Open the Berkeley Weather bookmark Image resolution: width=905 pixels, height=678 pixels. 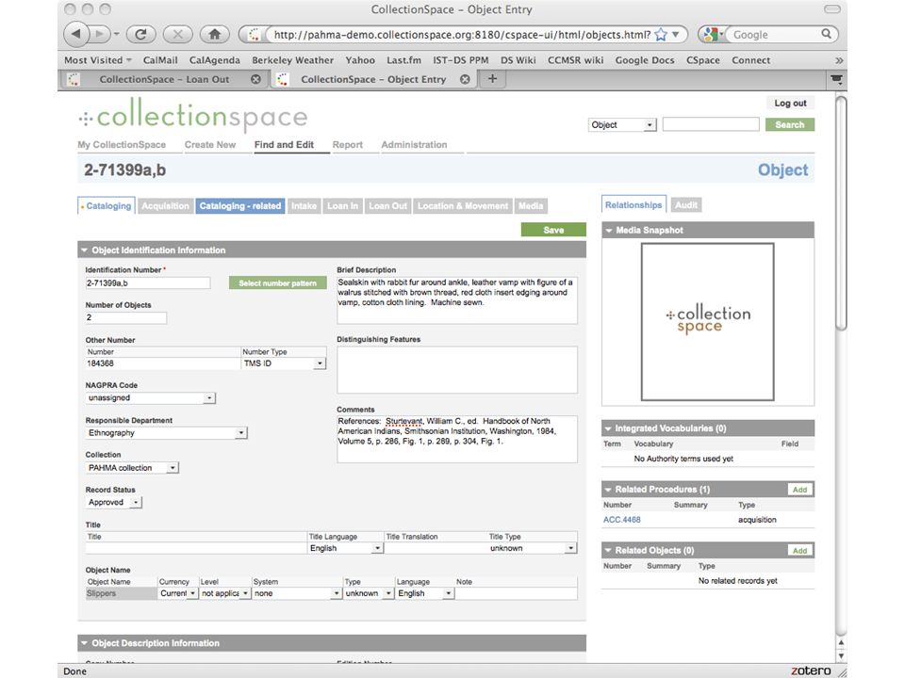[x=292, y=60]
